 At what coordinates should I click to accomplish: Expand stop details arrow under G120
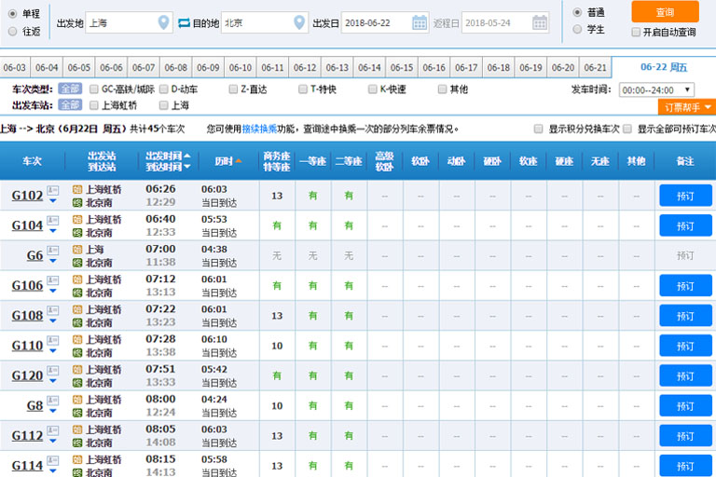(53, 381)
